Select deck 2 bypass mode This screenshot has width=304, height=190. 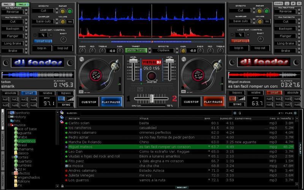pyautogui.click(x=237, y=93)
